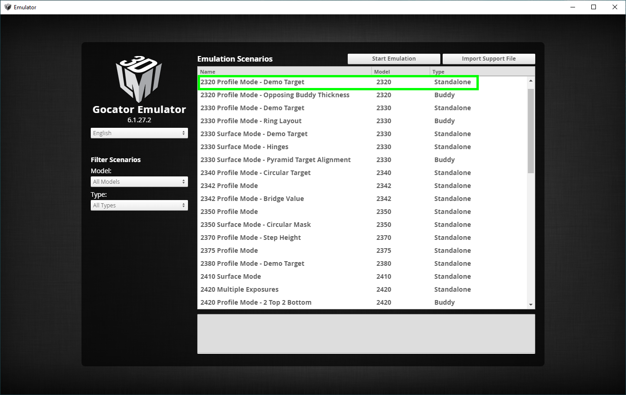Click the Gocator Emulator 3D cube logo
Viewport: 626px width, 395px height.
[x=139, y=79]
